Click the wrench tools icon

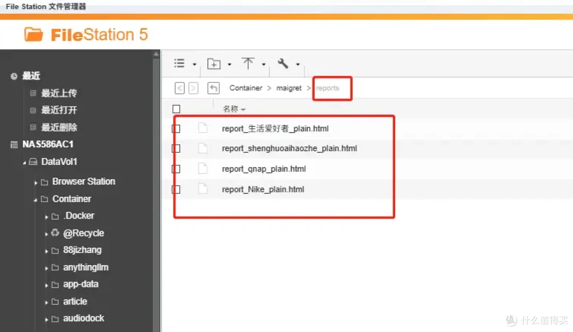[x=283, y=64]
